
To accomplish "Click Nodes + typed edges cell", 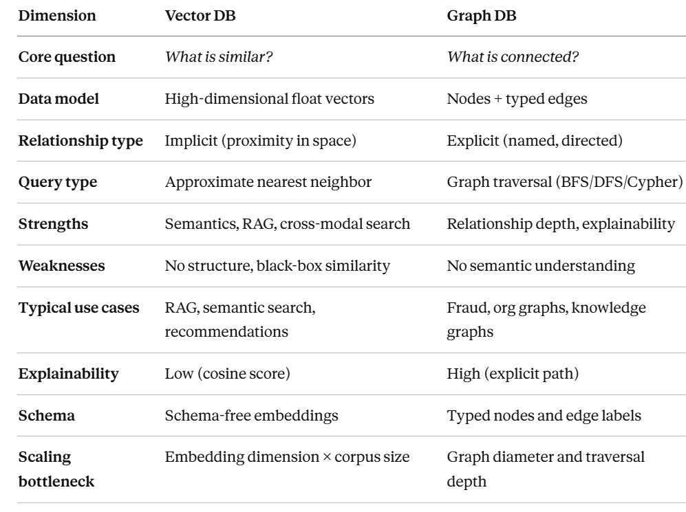I will [517, 99].
